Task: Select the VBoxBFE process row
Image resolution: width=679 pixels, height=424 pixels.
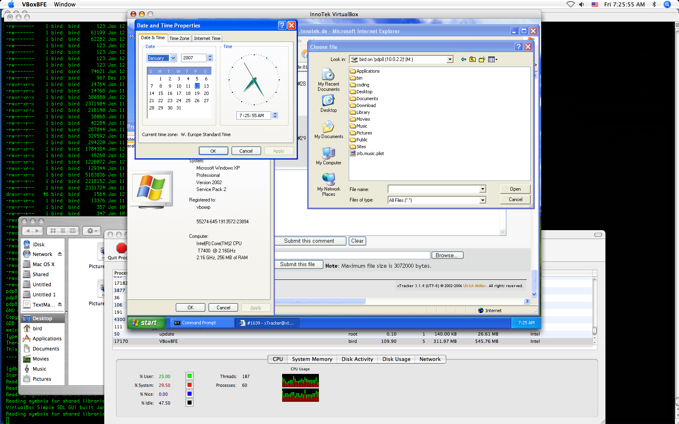Action: 352,341
